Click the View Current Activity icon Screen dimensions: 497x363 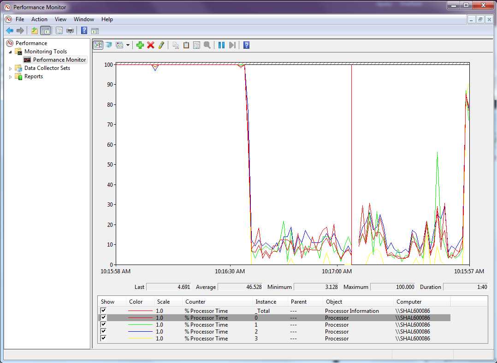98,45
